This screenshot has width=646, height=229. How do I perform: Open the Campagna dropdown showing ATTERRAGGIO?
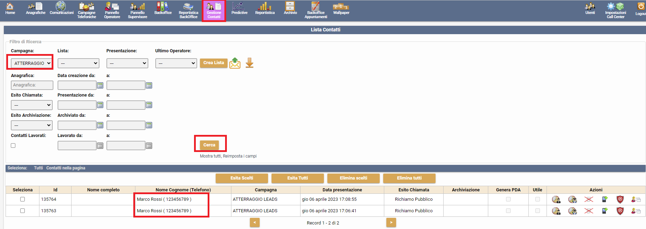[32, 63]
